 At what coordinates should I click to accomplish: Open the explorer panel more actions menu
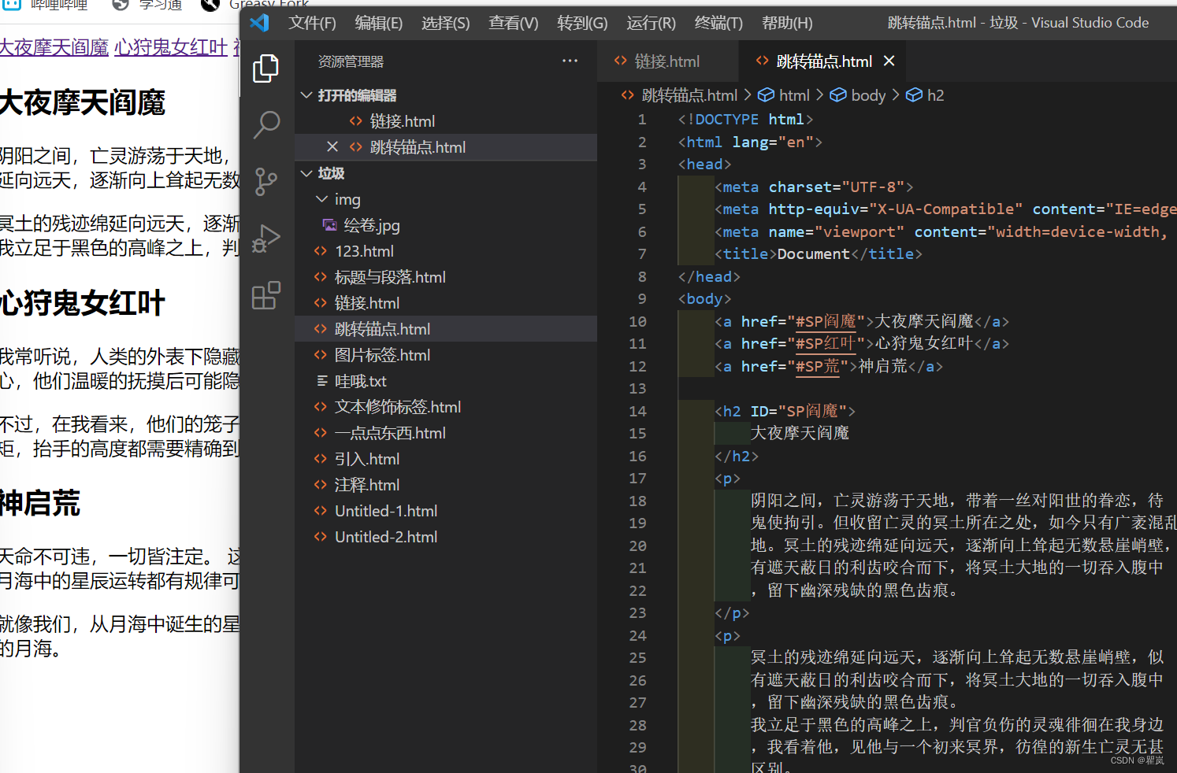570,61
